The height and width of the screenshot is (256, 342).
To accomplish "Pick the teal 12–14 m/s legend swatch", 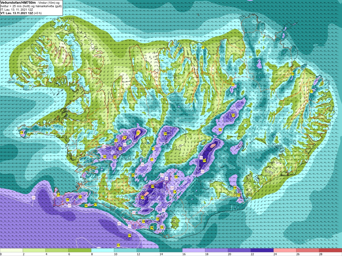I will click(148, 250).
